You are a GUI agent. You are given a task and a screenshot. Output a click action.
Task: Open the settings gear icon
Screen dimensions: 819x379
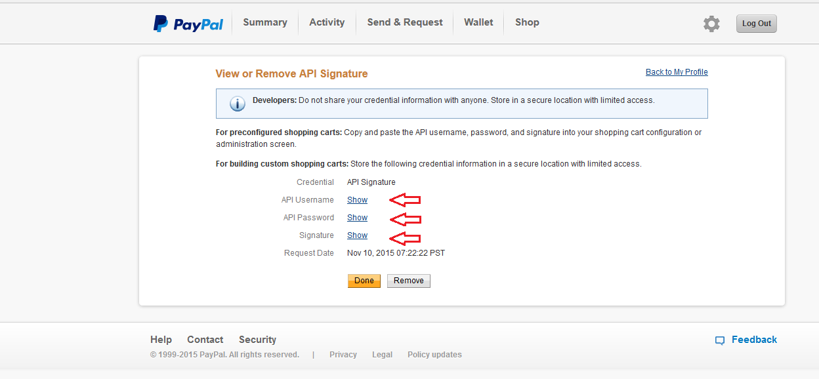click(x=711, y=24)
